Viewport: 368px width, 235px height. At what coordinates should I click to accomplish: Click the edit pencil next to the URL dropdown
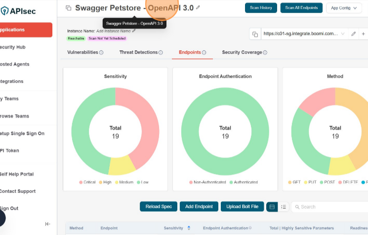(x=353, y=34)
